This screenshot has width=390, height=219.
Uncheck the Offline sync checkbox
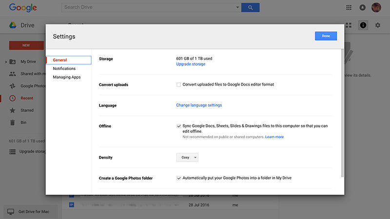point(178,126)
